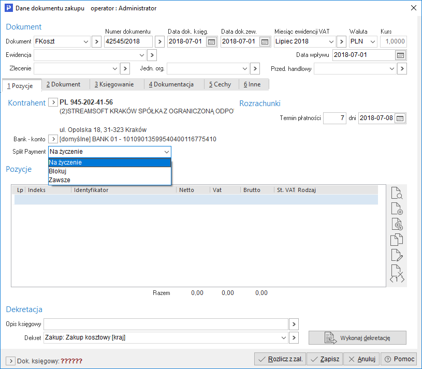This screenshot has height=369, width=422.
Task: Open calendar for Data dok. księg.
Action: tap(211, 42)
